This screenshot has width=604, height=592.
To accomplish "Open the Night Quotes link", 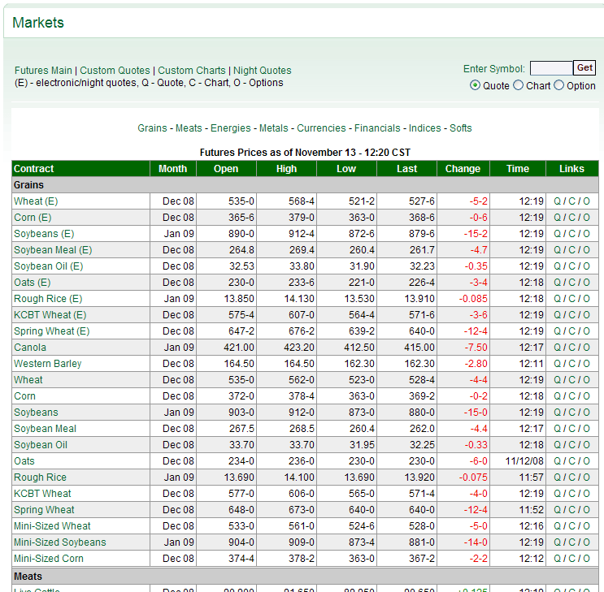I will click(262, 71).
